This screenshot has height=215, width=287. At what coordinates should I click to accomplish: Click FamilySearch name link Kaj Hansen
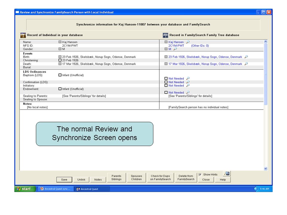[x=176, y=42]
